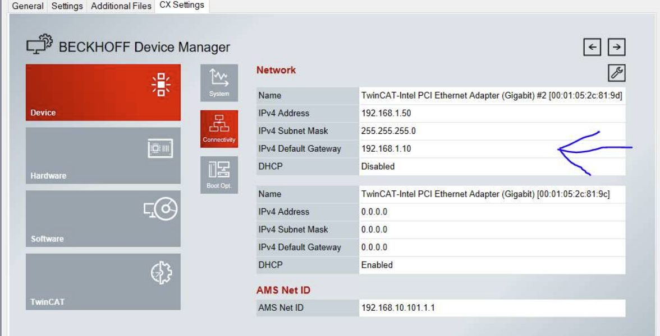This screenshot has height=336, width=660.
Task: Click AMS Net ID value 192.168.10.101.1.1
Action: (x=398, y=307)
